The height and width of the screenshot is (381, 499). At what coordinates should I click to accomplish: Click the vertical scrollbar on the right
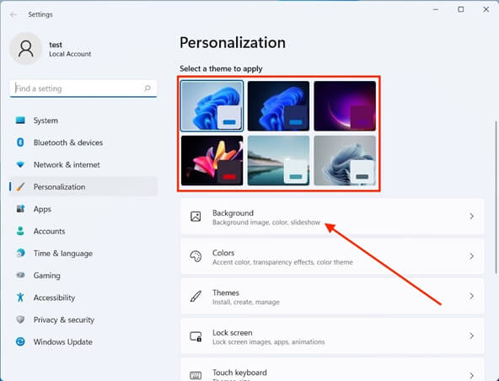coord(496,197)
